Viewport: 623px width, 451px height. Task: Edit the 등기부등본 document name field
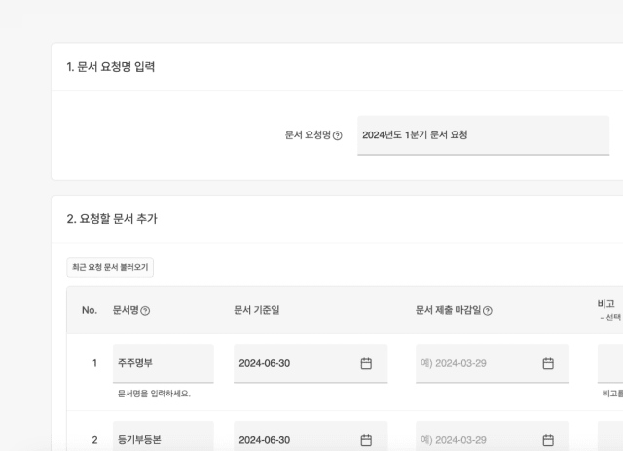tap(164, 435)
